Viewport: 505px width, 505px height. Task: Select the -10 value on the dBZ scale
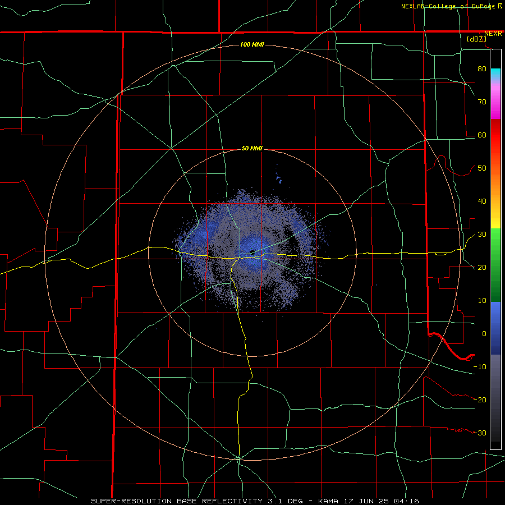coord(480,366)
